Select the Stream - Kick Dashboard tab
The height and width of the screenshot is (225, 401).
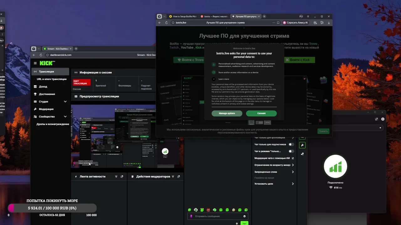[x=58, y=49]
